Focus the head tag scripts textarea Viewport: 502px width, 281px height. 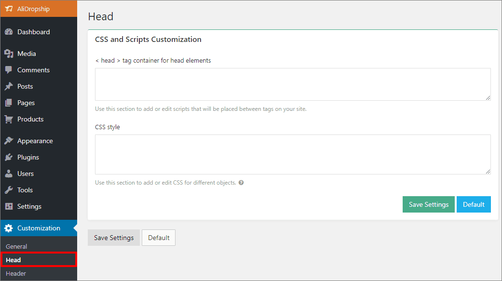pos(293,84)
